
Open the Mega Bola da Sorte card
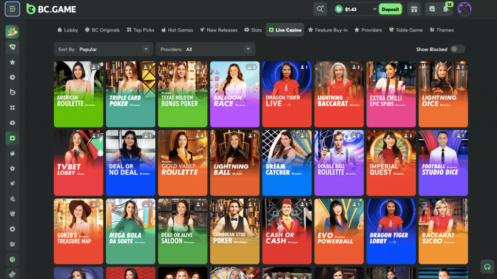click(x=131, y=231)
